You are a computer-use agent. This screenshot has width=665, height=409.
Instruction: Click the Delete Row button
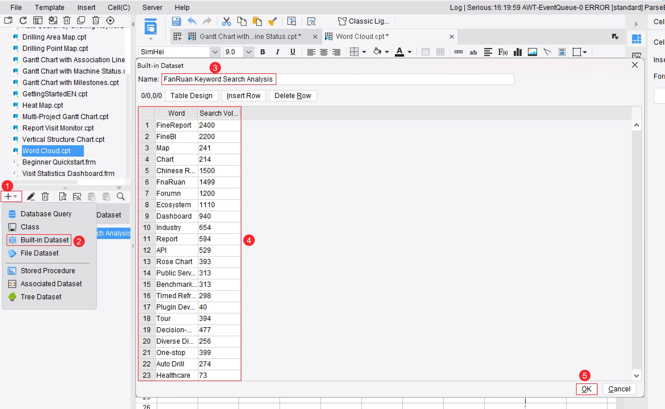293,96
